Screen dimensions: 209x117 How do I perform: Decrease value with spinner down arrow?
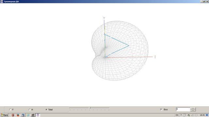tap(193, 110)
